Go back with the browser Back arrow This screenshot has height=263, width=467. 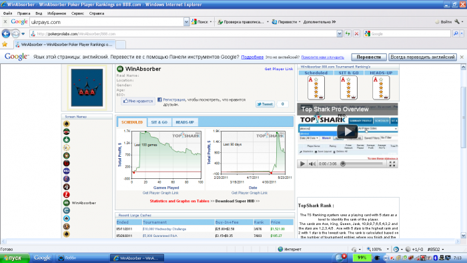tap(6, 33)
